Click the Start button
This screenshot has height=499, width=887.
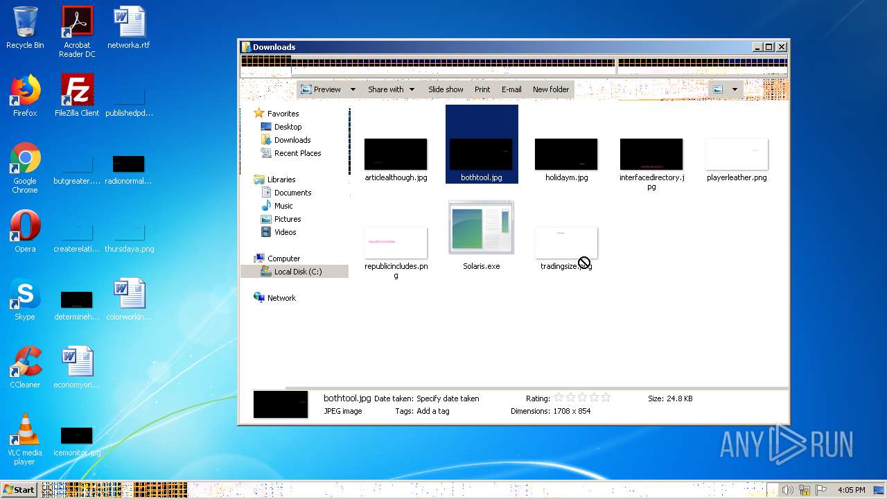pyautogui.click(x=19, y=489)
